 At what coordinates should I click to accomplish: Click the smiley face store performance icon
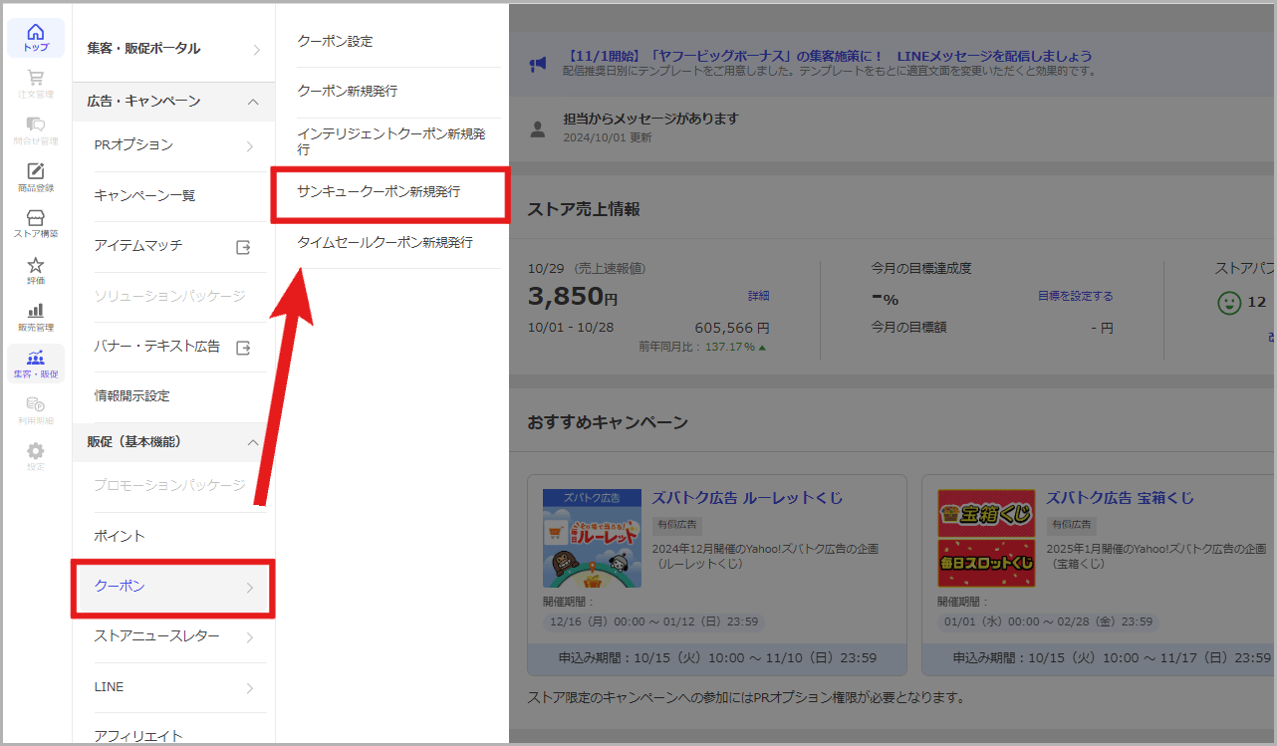point(1229,302)
